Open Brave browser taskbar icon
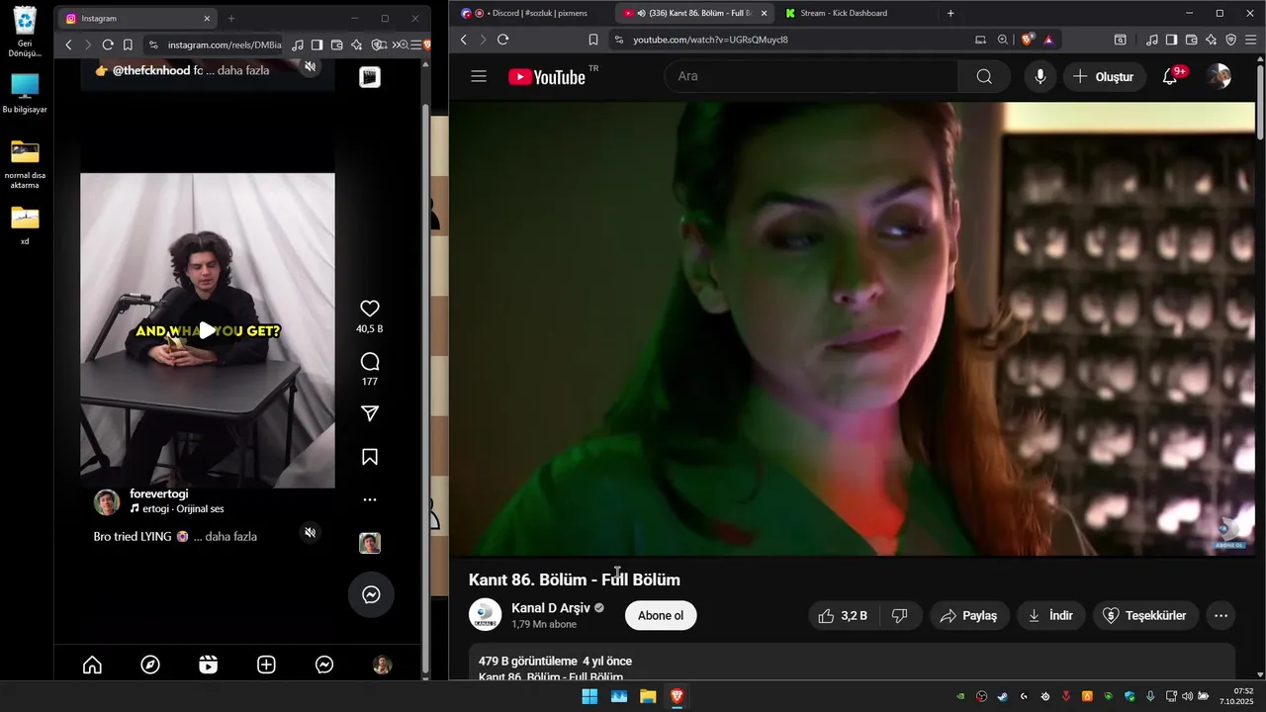This screenshot has width=1266, height=712. (x=677, y=696)
